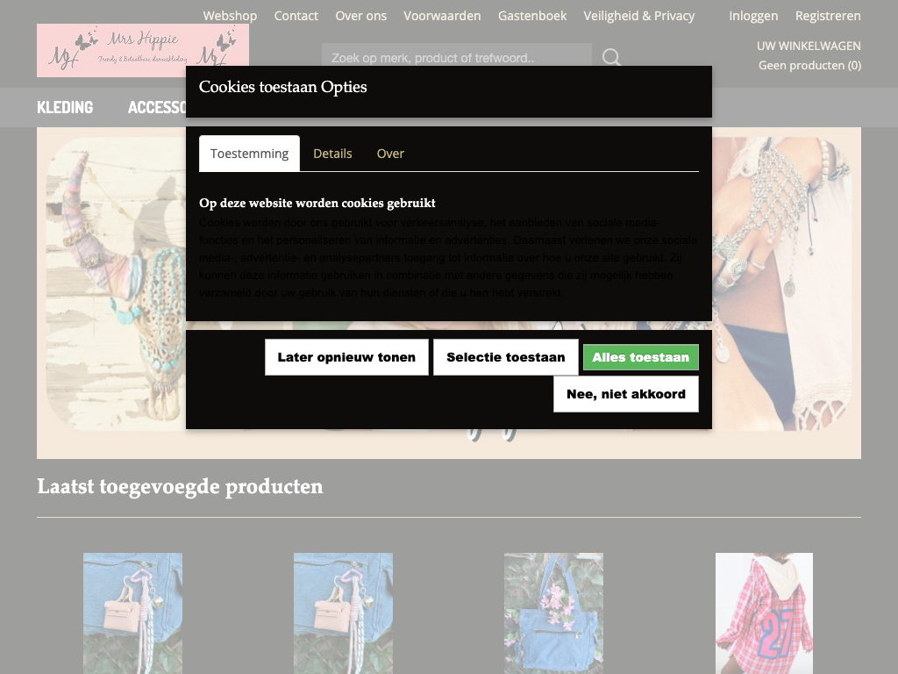Open Voorwaarden link

click(x=442, y=16)
